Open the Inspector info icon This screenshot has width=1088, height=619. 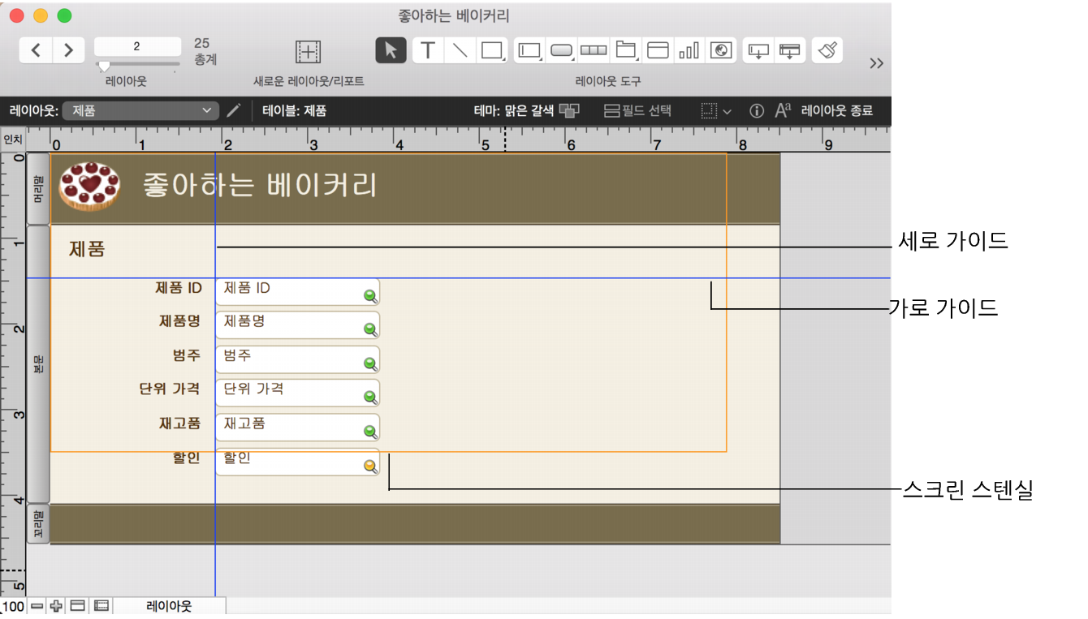pos(757,111)
